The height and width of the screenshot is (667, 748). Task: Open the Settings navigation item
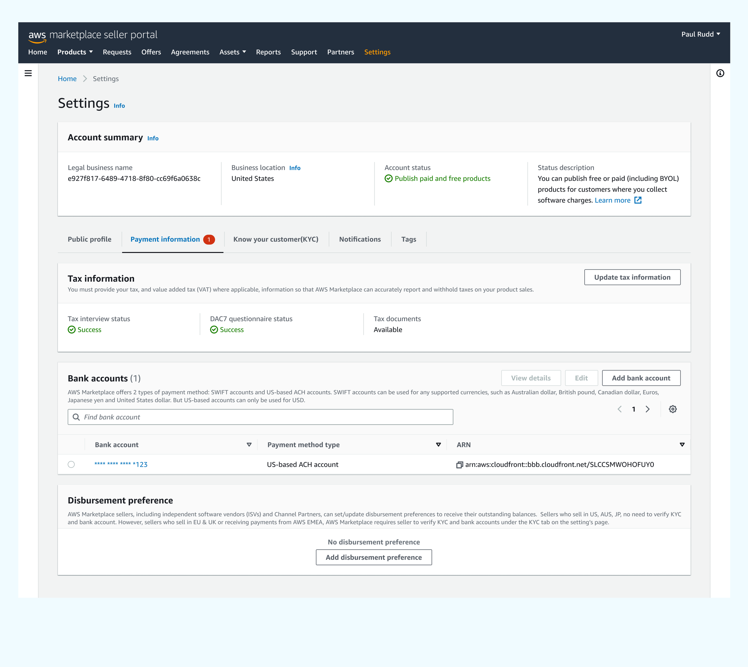(377, 52)
